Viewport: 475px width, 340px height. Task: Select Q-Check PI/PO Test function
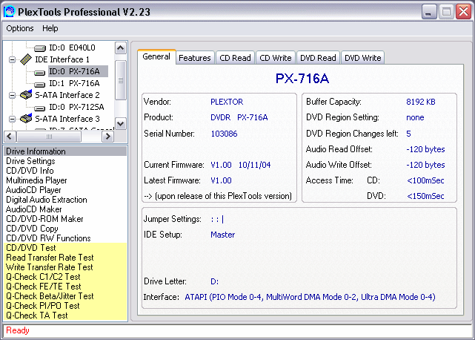[x=41, y=306]
